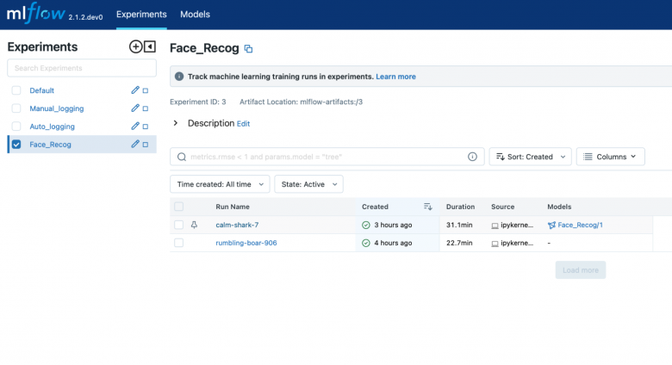The image size is (672, 365).
Task: Open the Face_Recog/1 model link
Action: [x=580, y=225]
